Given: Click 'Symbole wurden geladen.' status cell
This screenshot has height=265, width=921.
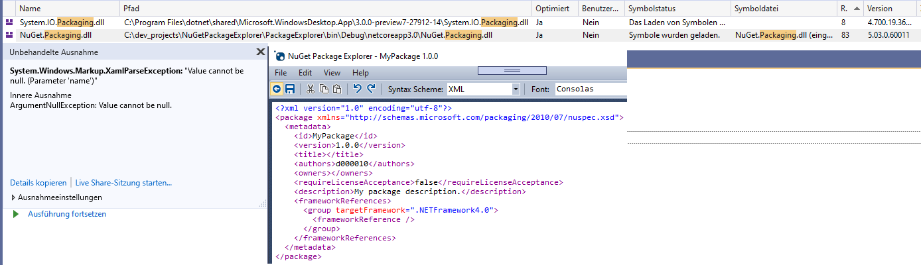Looking at the screenshot, I should [674, 35].
